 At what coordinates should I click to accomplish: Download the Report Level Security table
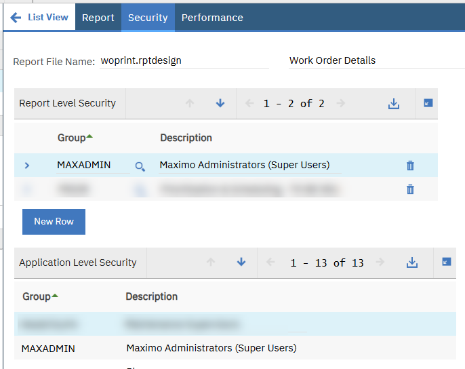(394, 104)
